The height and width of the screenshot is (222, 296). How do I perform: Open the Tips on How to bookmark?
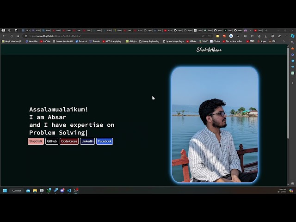coord(233,41)
